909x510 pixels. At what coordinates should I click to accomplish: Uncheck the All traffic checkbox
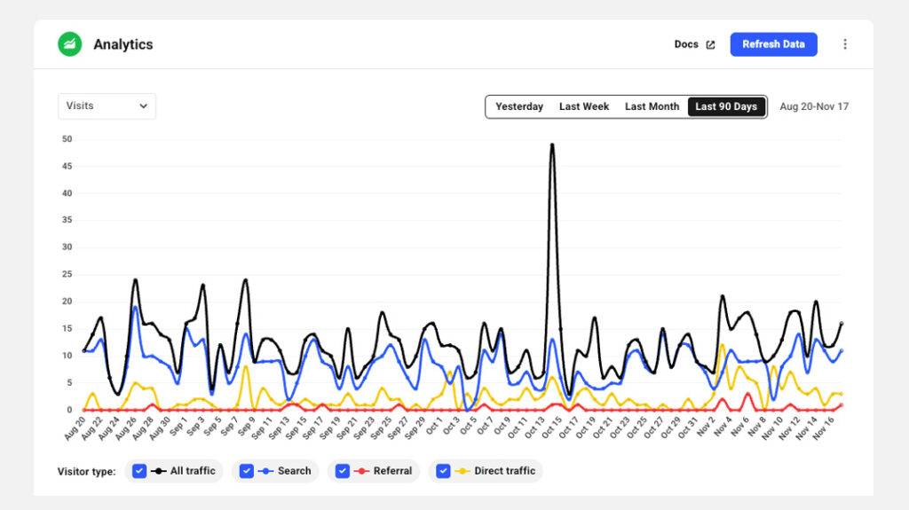pyautogui.click(x=139, y=471)
